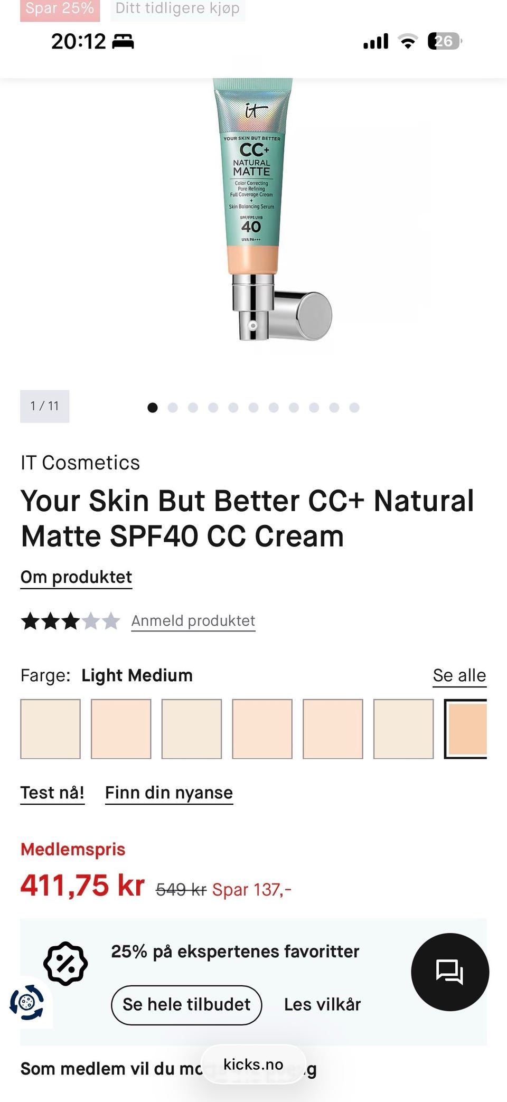Open the cookie settings icon
Image resolution: width=507 pixels, height=1102 pixels.
(27, 1002)
